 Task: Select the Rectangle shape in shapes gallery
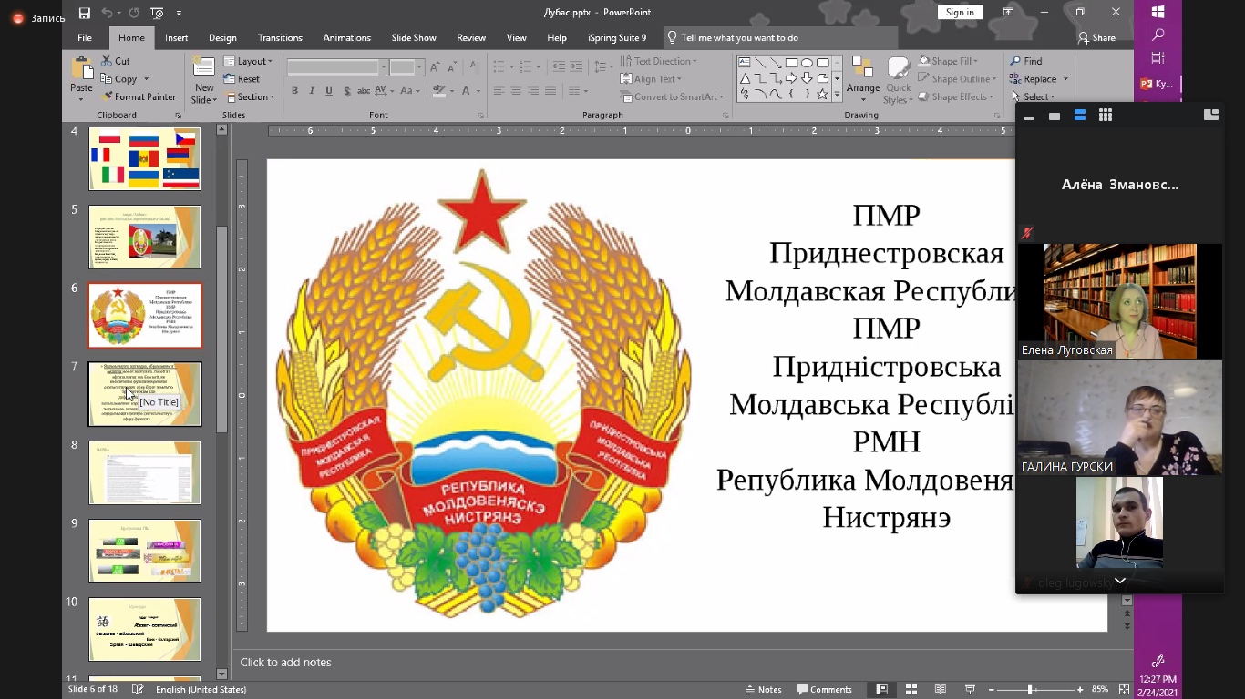coord(791,63)
